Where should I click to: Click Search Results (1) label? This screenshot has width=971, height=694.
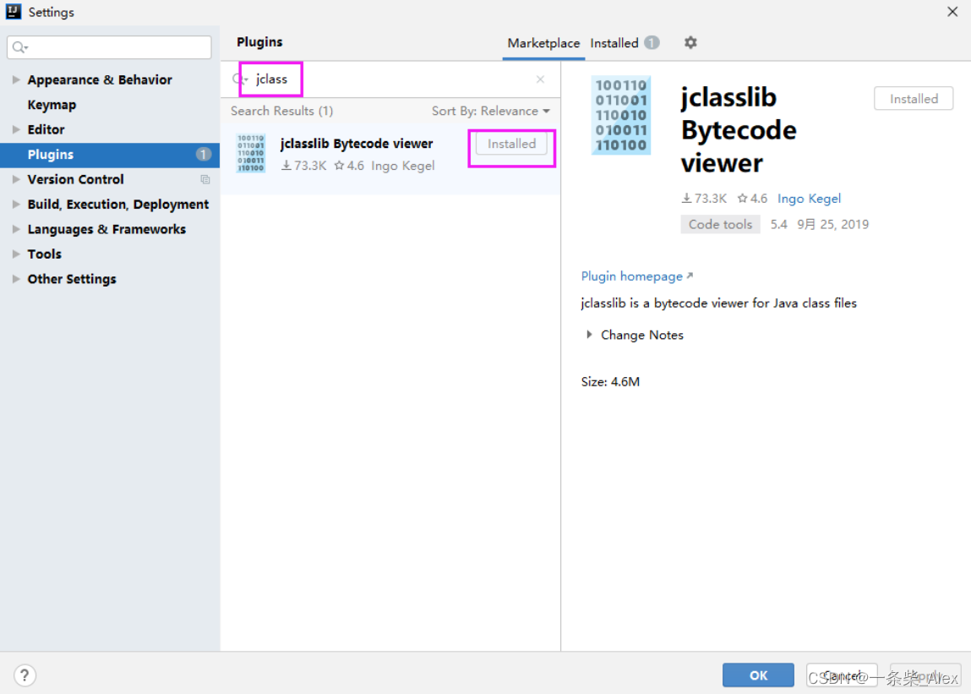(x=281, y=111)
